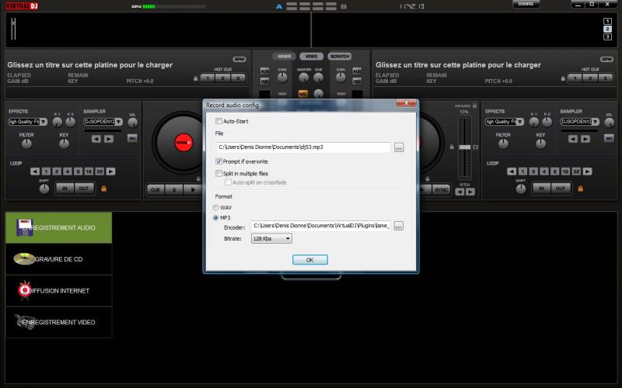Click left deck play button
622x388 pixels.
click(x=193, y=189)
